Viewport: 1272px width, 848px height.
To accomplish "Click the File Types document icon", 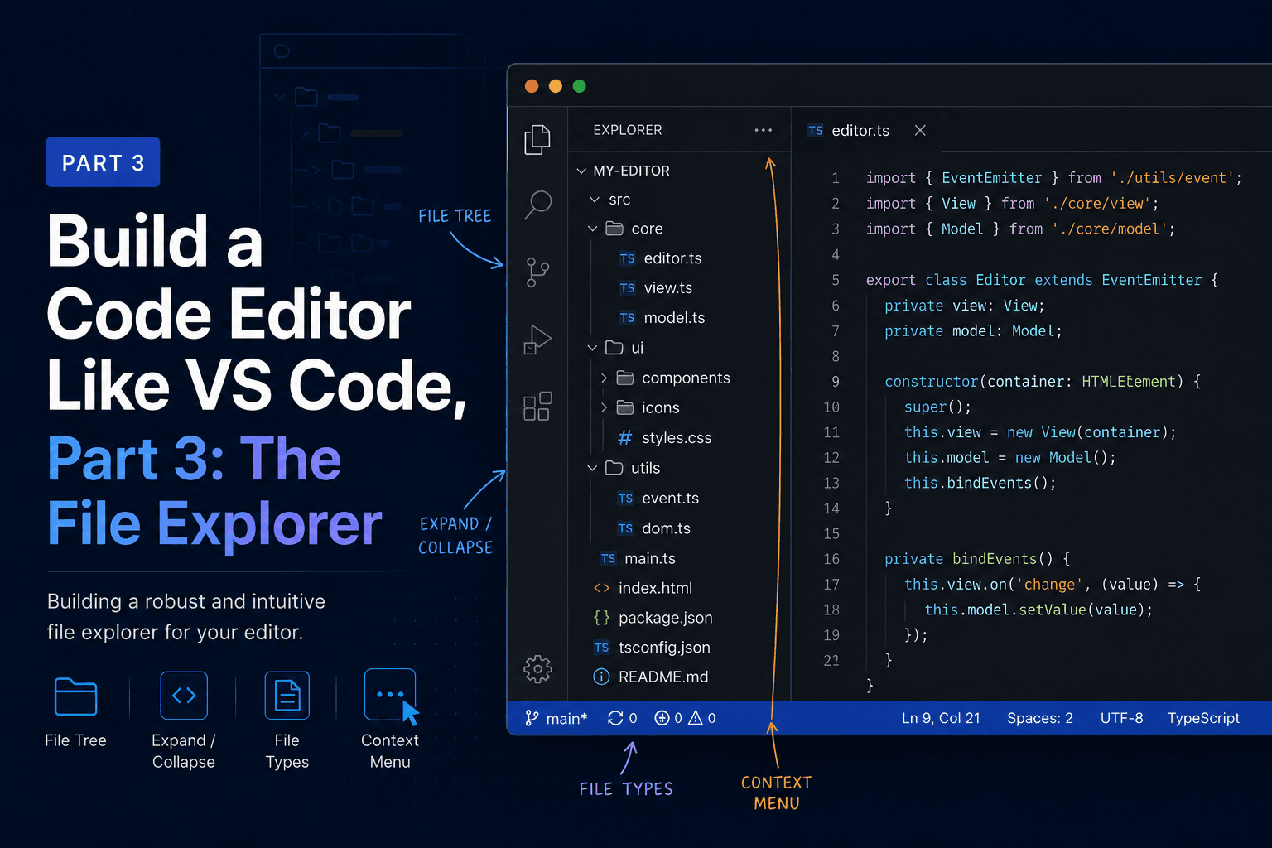I will (287, 695).
